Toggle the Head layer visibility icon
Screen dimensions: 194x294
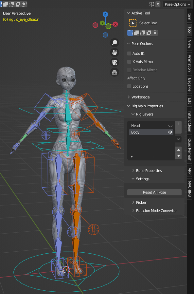[170, 126]
